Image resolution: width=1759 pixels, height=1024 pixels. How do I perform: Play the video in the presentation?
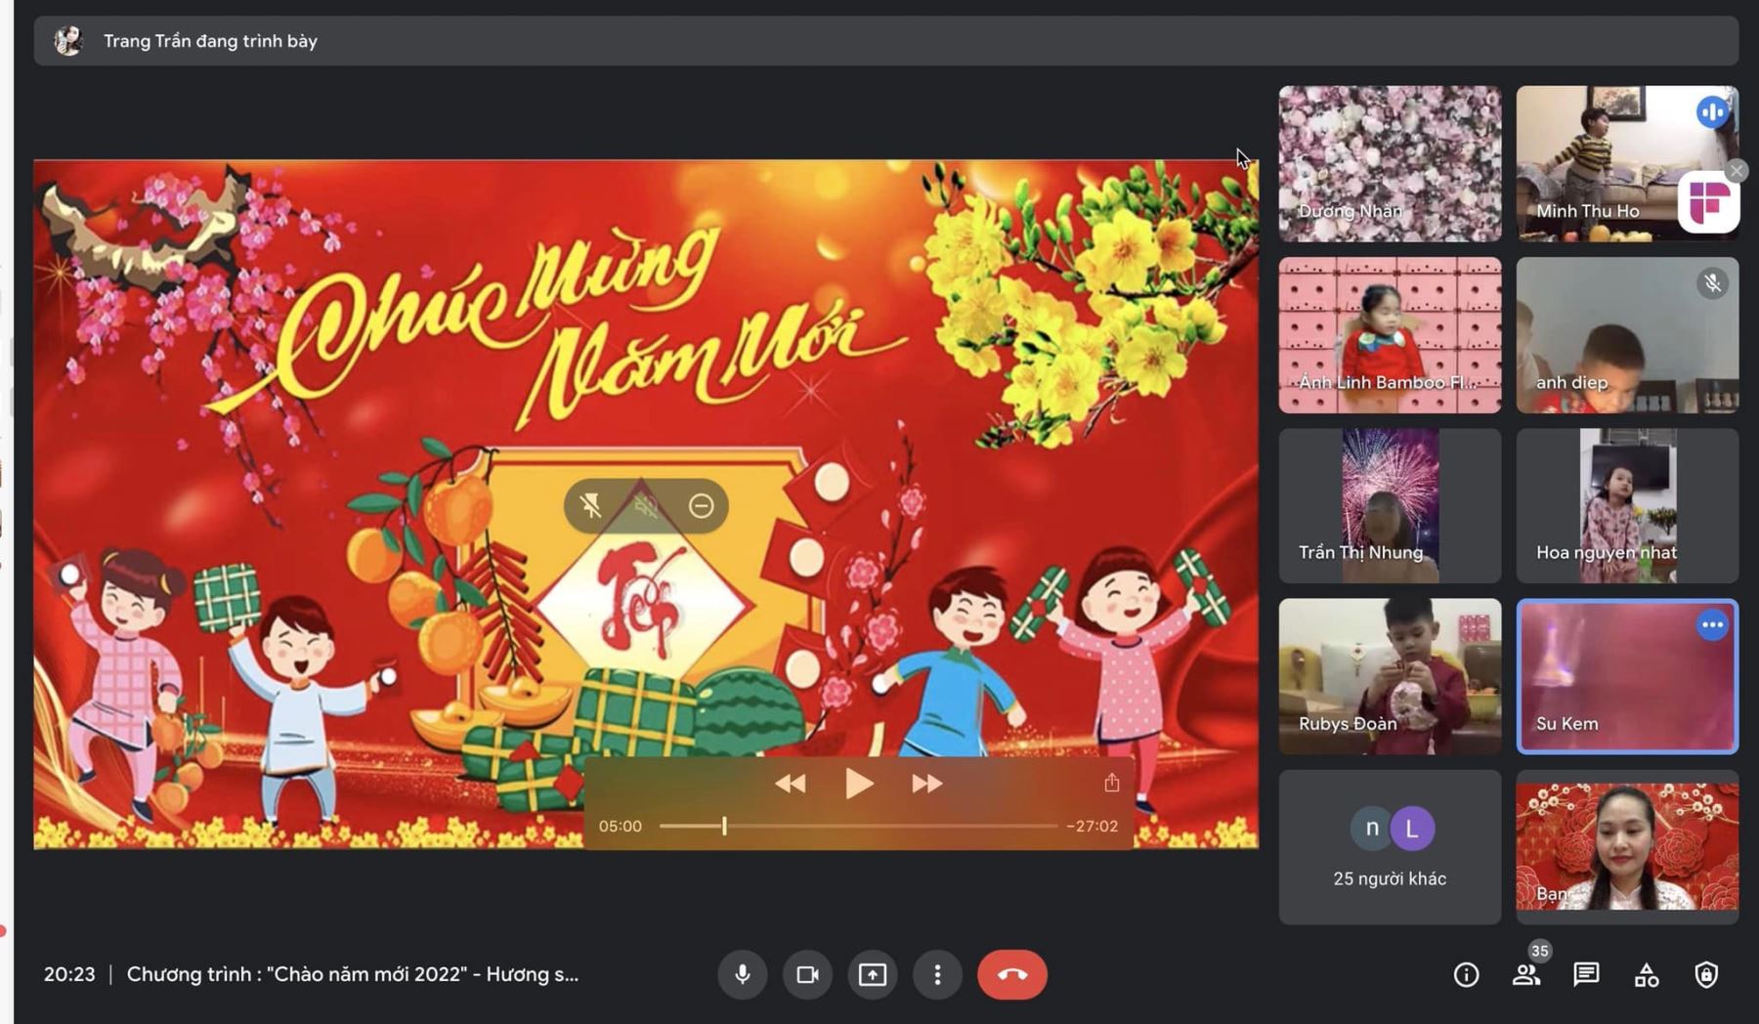858,784
